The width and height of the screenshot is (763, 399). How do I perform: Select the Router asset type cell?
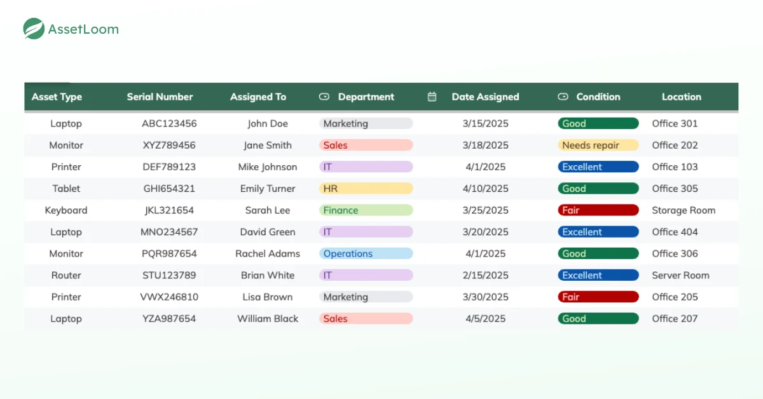(x=66, y=275)
